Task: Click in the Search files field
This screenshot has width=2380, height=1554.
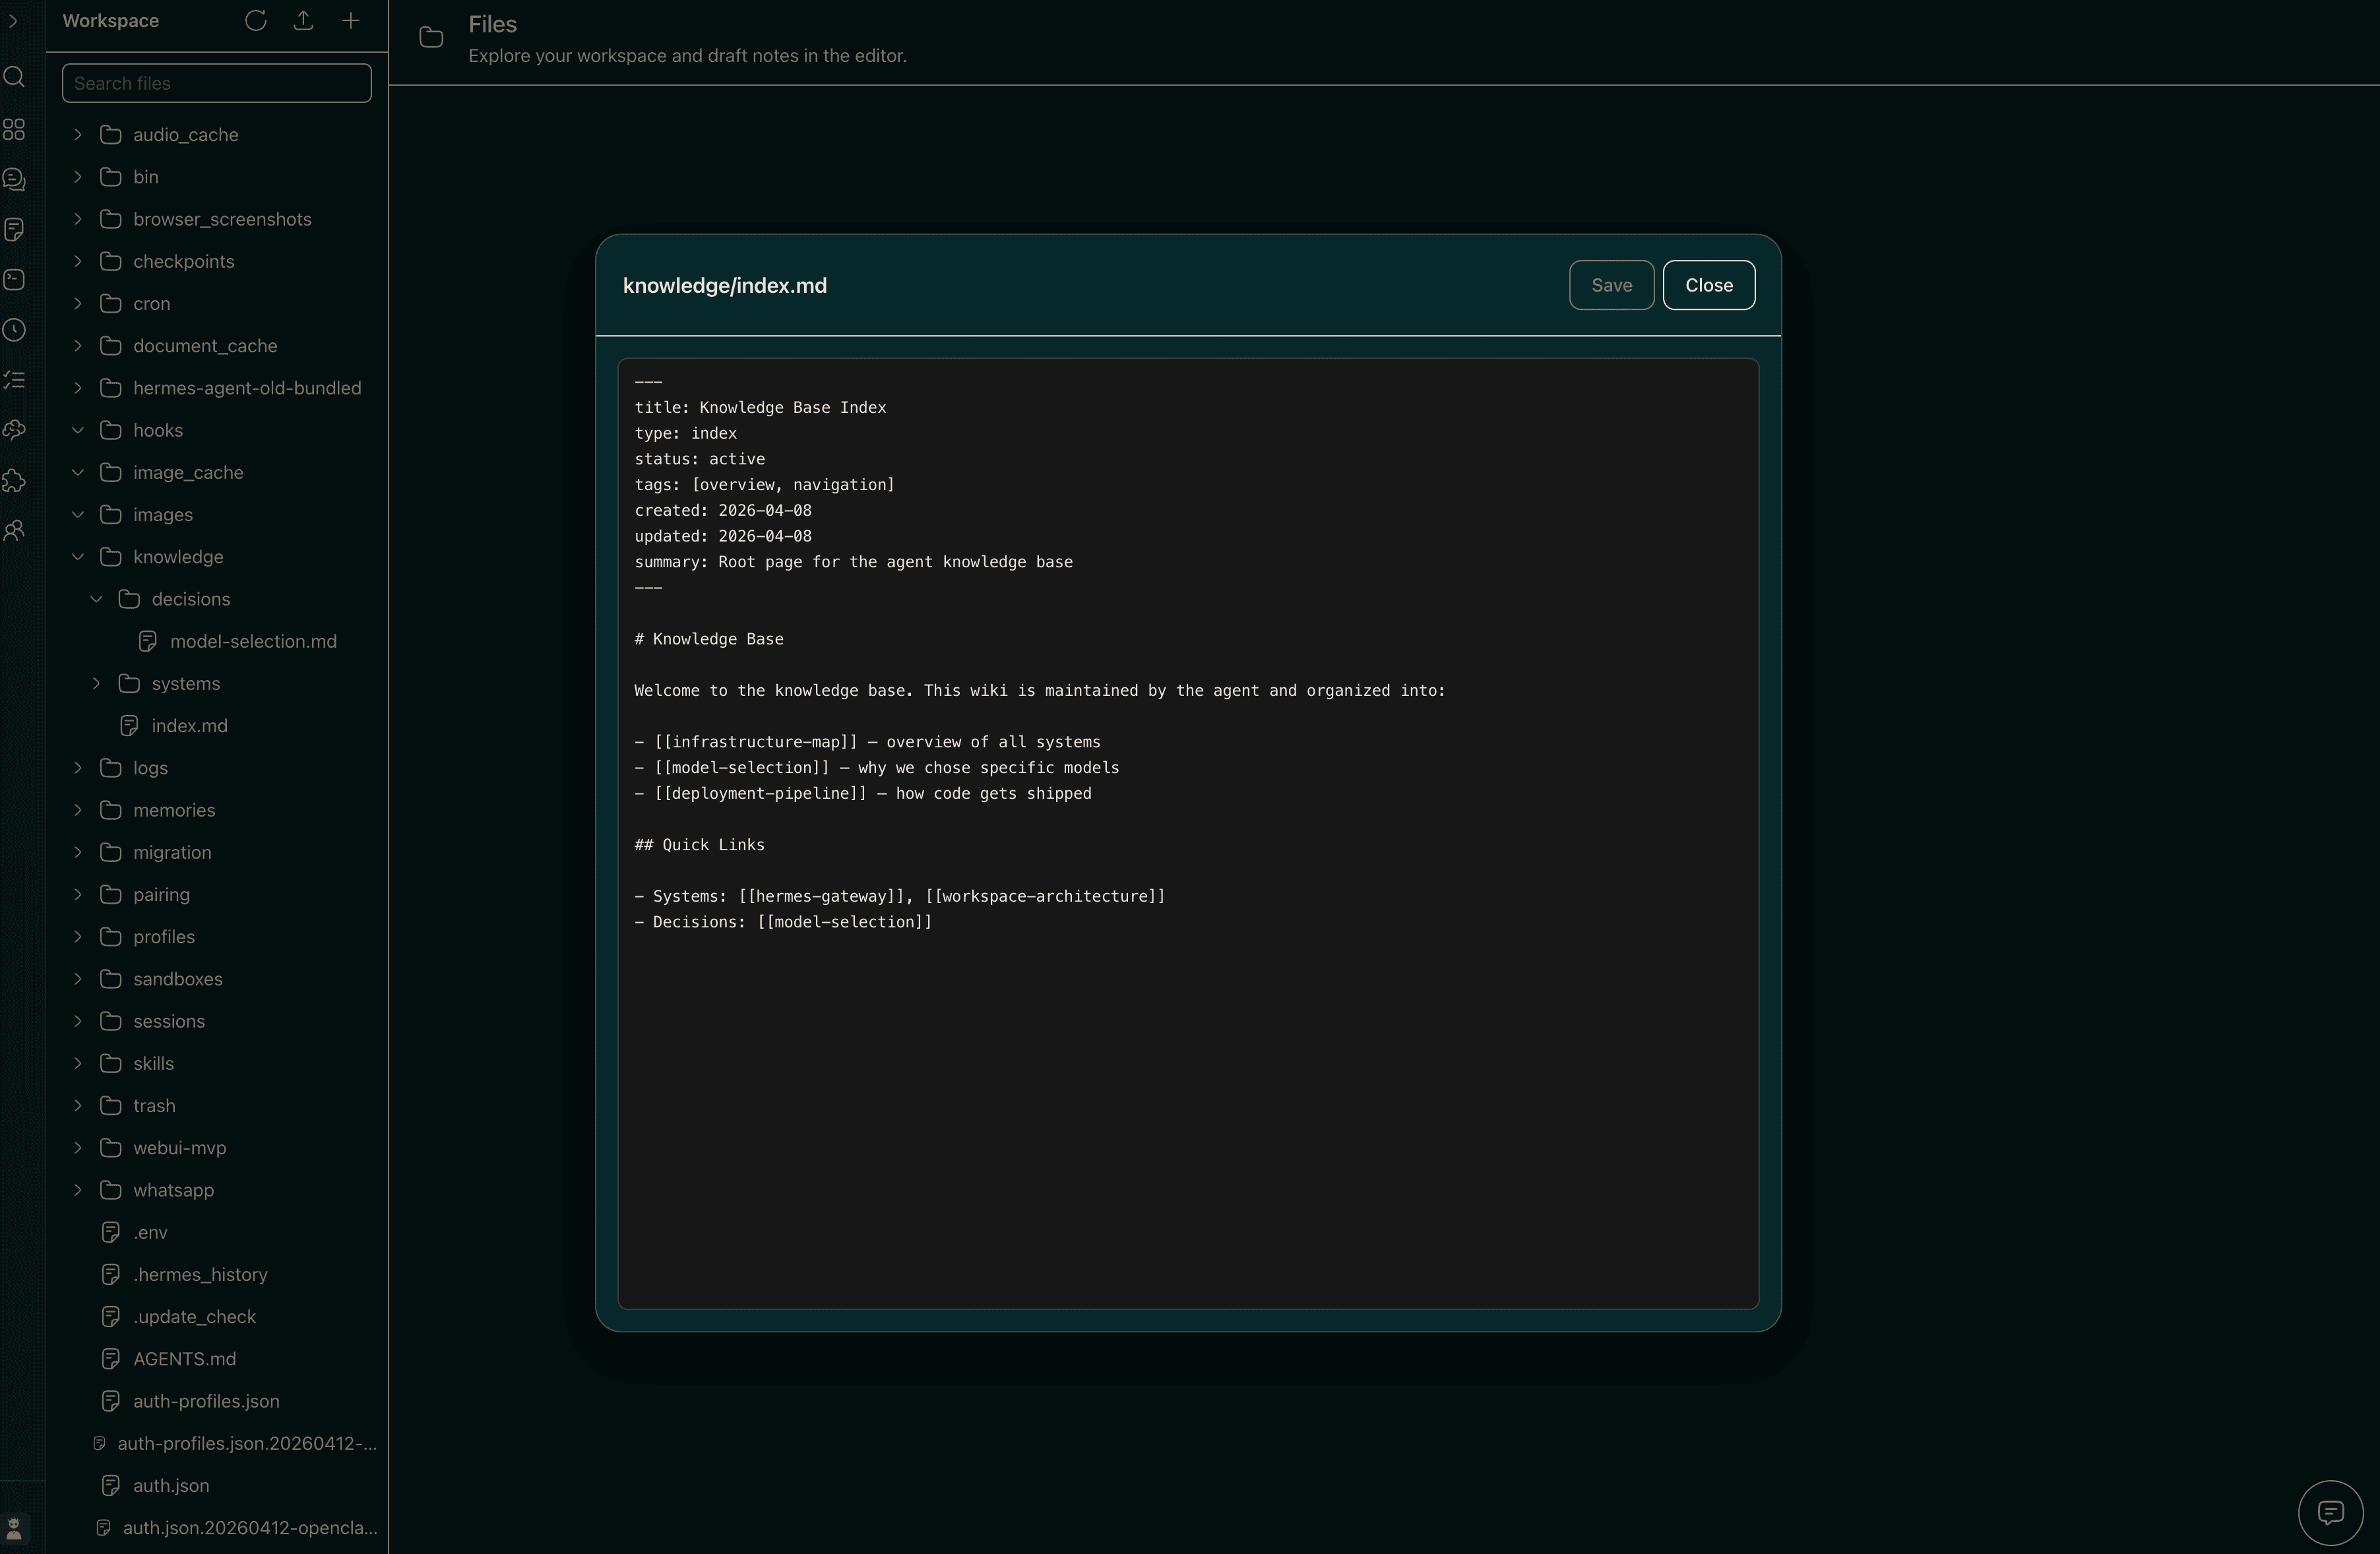Action: click(216, 83)
